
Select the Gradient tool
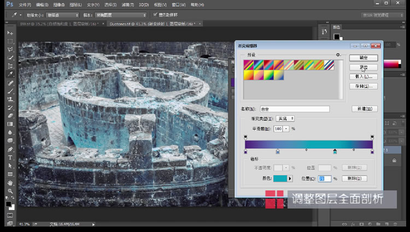point(10,124)
